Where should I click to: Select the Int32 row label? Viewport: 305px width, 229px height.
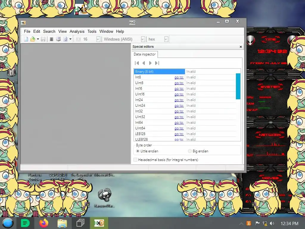(139, 111)
